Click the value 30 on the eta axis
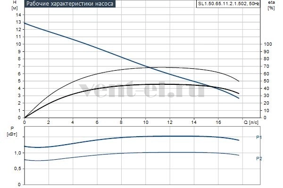The image size is (283, 188). pyautogui.click(x=266, y=96)
